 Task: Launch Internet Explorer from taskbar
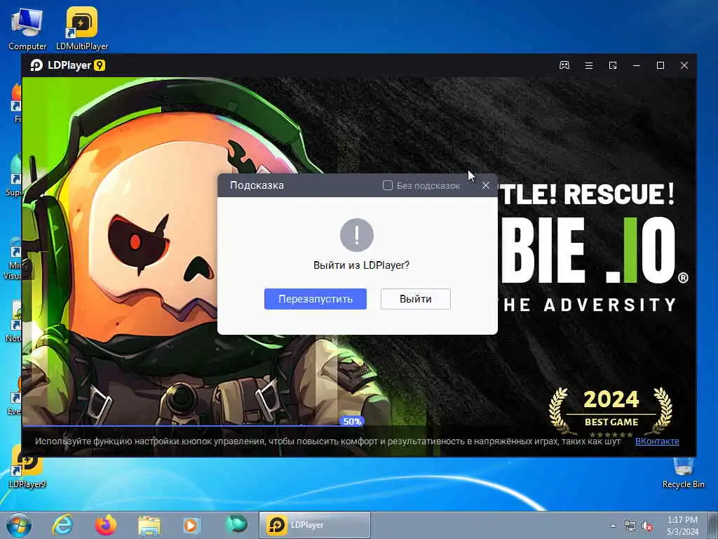(62, 525)
